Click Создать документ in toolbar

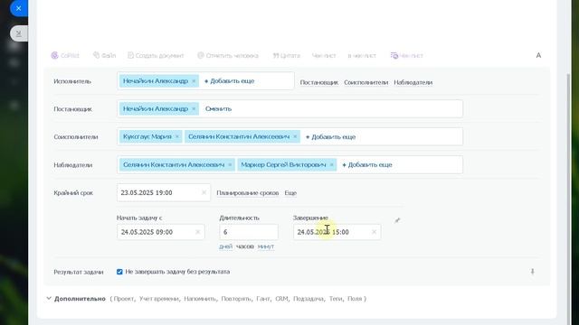pyautogui.click(x=156, y=56)
